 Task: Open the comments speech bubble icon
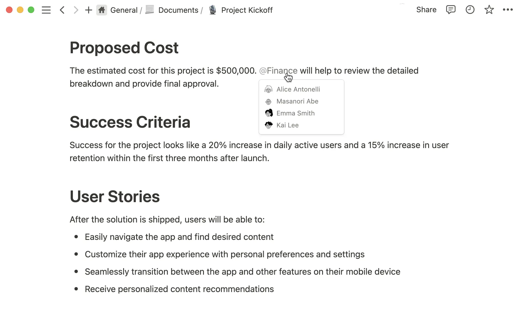pyautogui.click(x=450, y=10)
